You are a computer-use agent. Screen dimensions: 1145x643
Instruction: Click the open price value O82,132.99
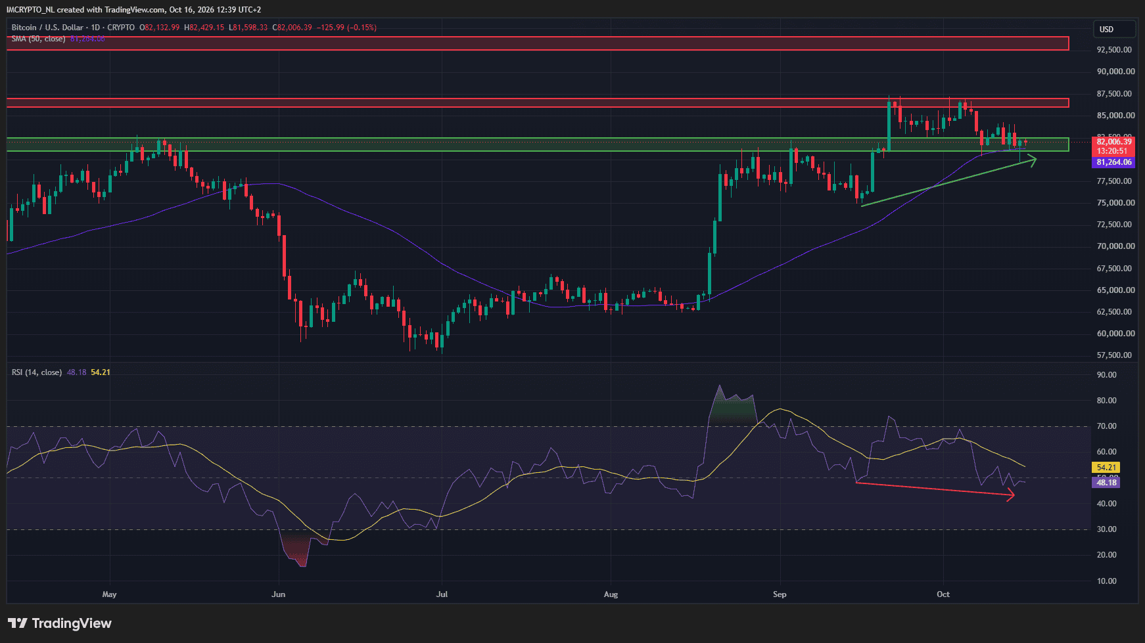(160, 28)
